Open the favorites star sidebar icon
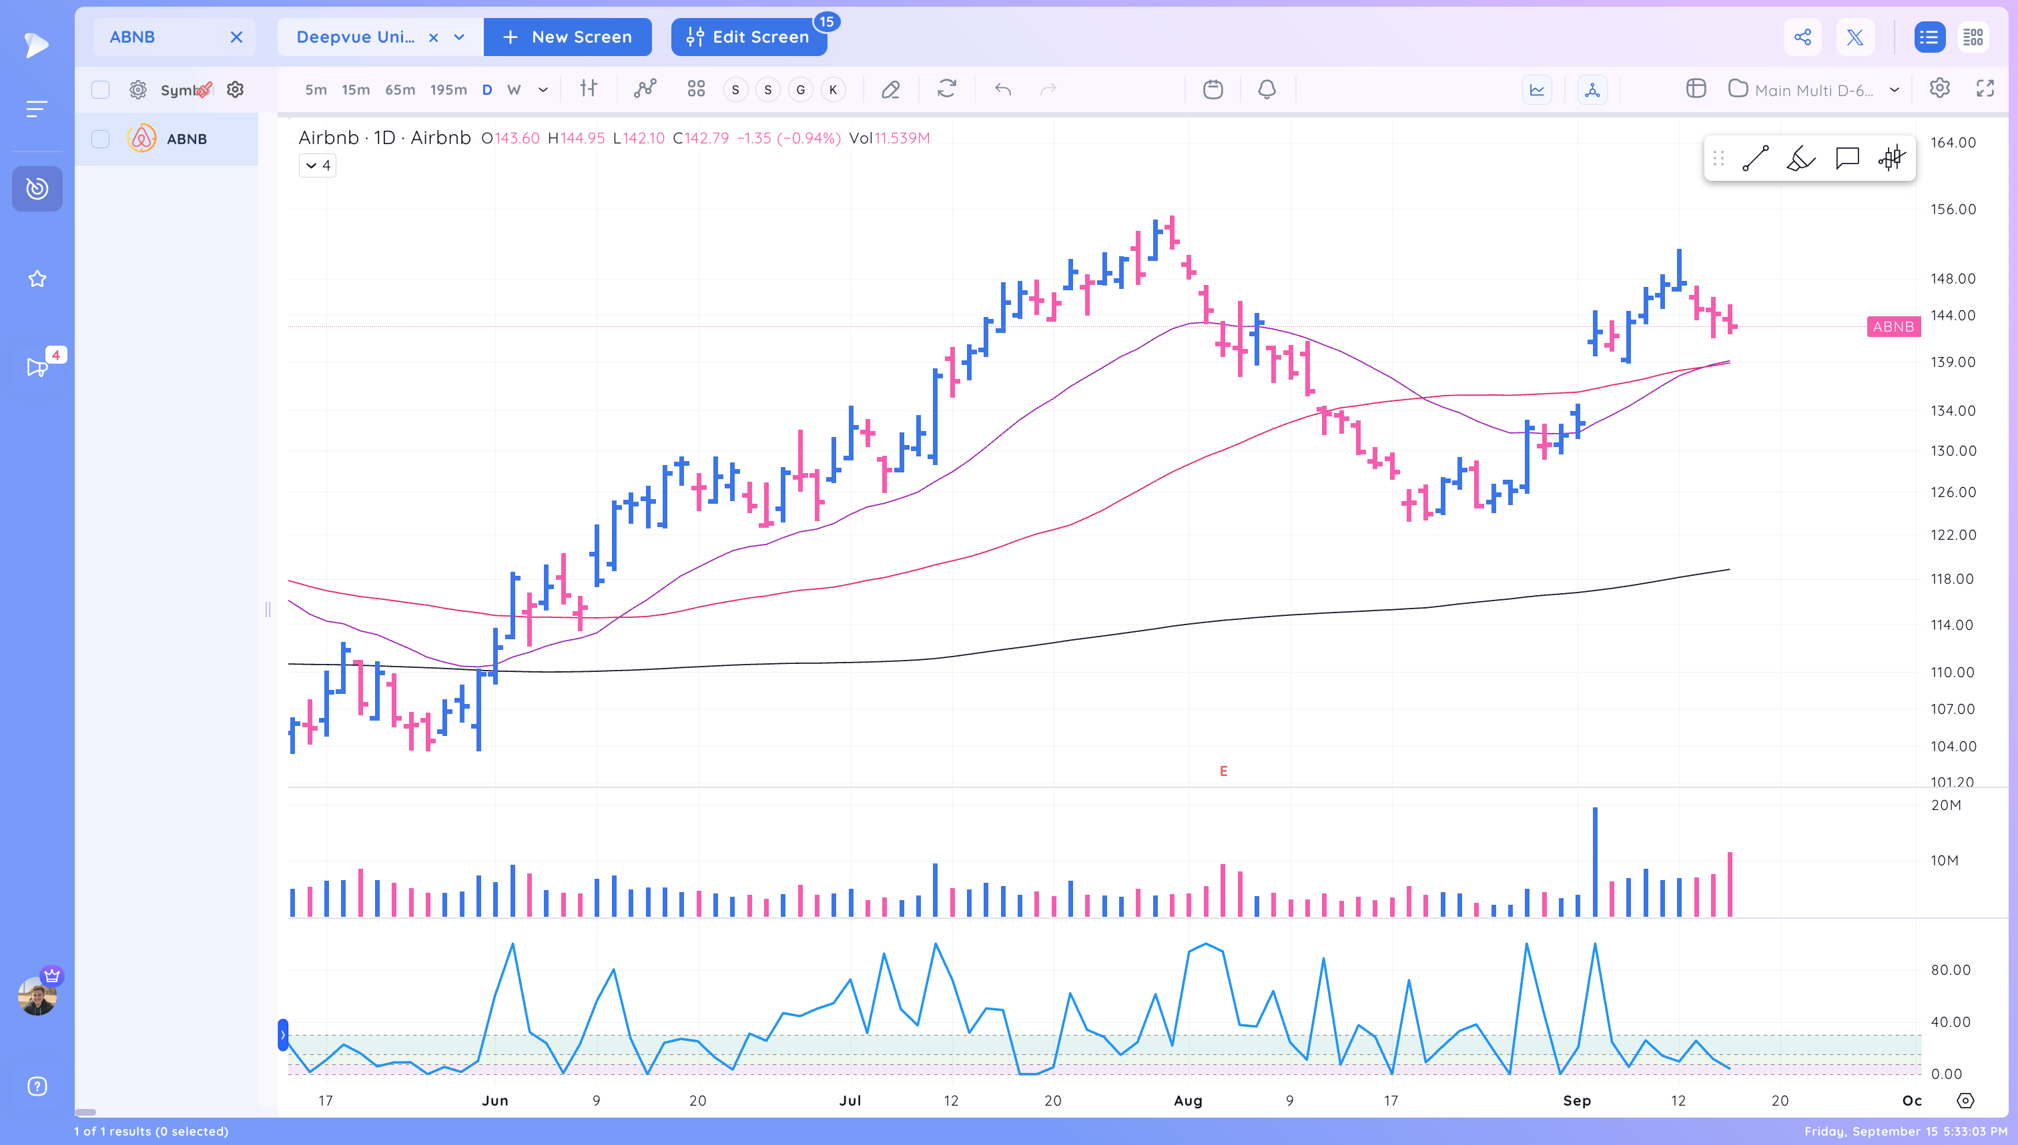The image size is (2018, 1145). (x=37, y=278)
